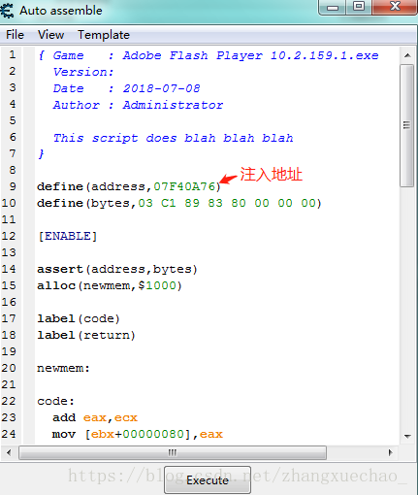The image size is (418, 495).
Task: Click the vertical scrollbar thumb
Action: [x=406, y=125]
